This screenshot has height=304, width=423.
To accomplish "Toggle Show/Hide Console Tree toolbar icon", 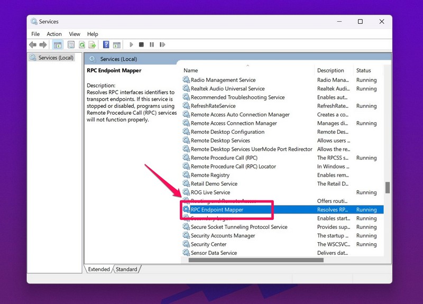I will (58, 45).
